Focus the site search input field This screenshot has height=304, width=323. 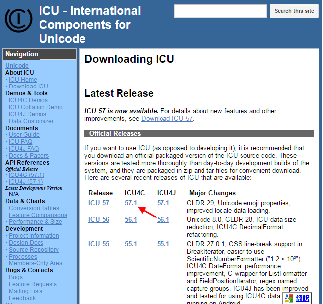point(220,11)
